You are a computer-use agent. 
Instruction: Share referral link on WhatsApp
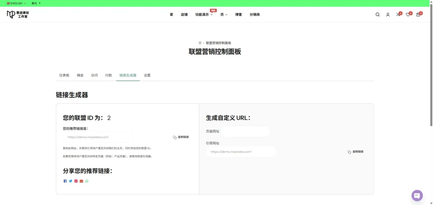point(87,181)
